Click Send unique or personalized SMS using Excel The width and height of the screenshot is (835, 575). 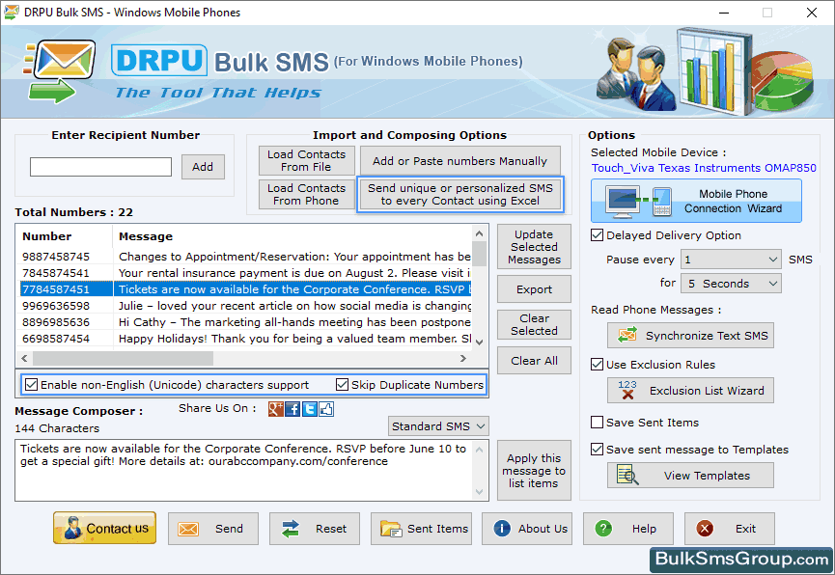pos(460,194)
